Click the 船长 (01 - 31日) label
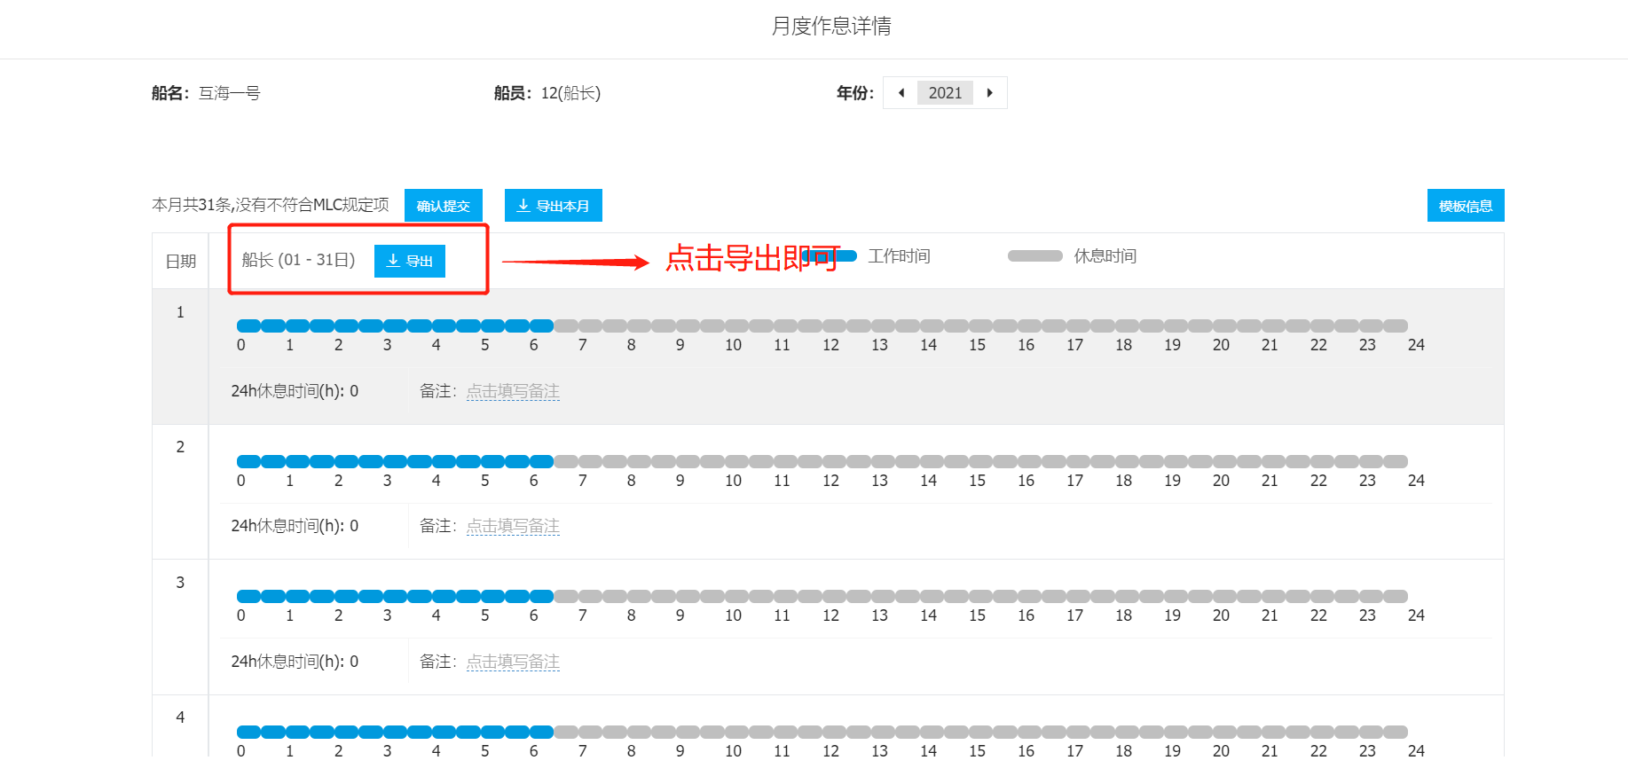The image size is (1628, 784). click(x=298, y=260)
